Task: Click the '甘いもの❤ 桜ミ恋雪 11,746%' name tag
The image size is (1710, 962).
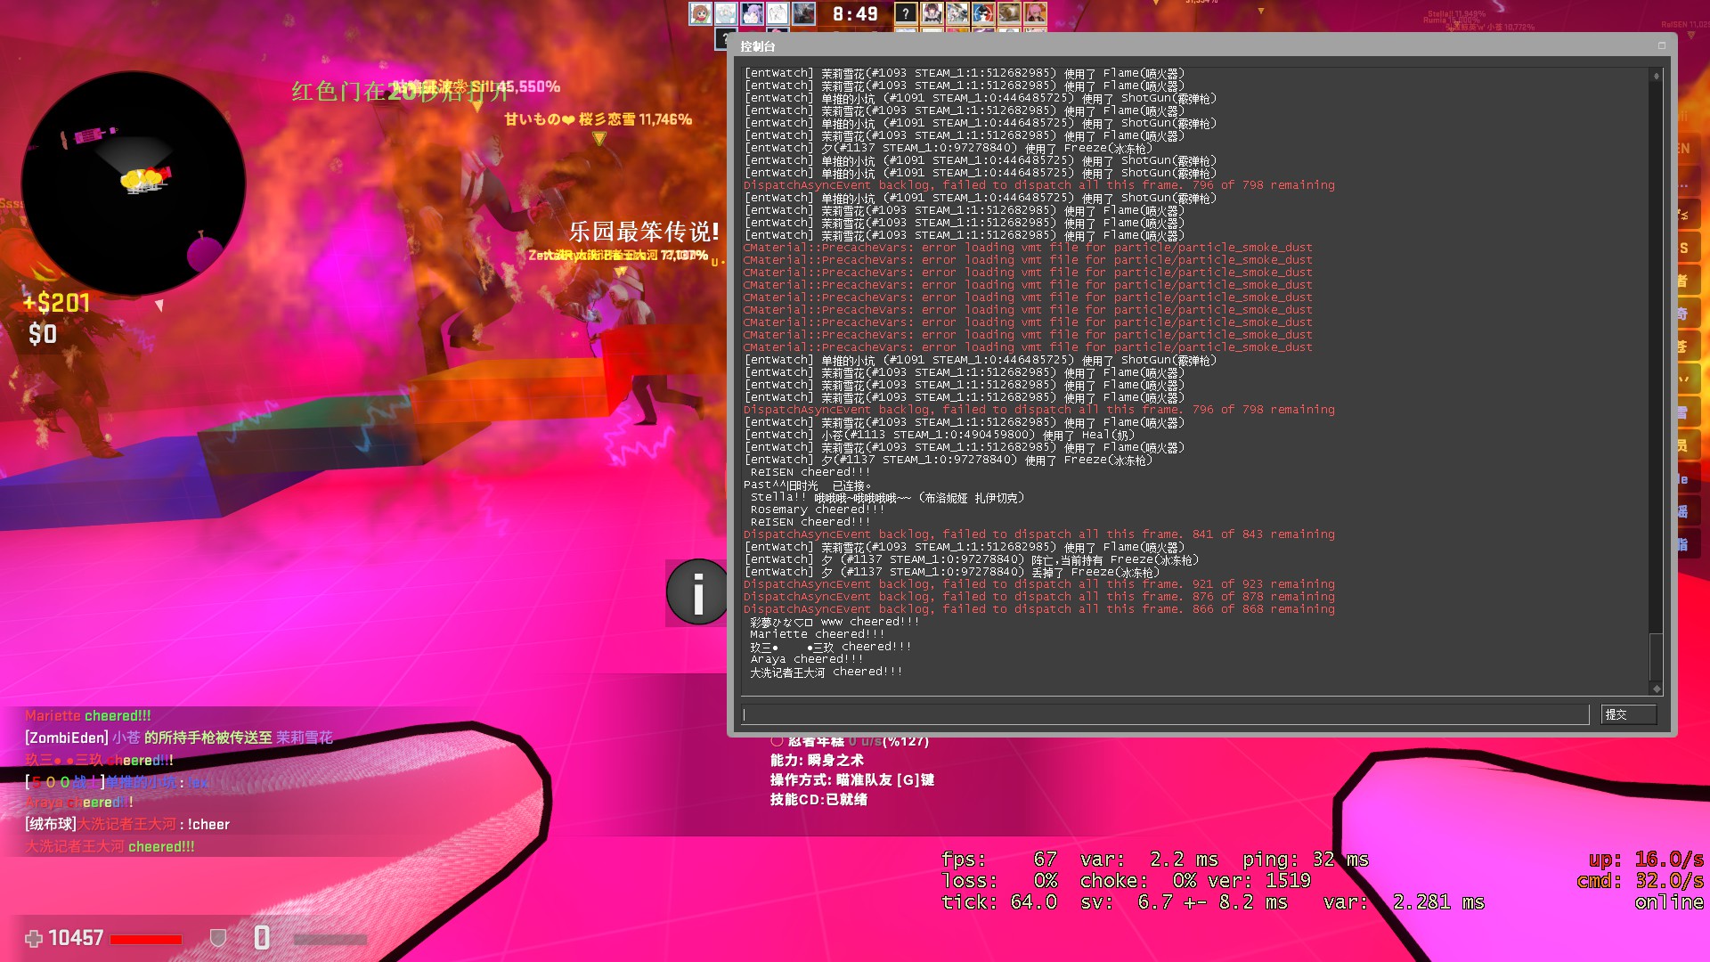Action: click(x=598, y=119)
